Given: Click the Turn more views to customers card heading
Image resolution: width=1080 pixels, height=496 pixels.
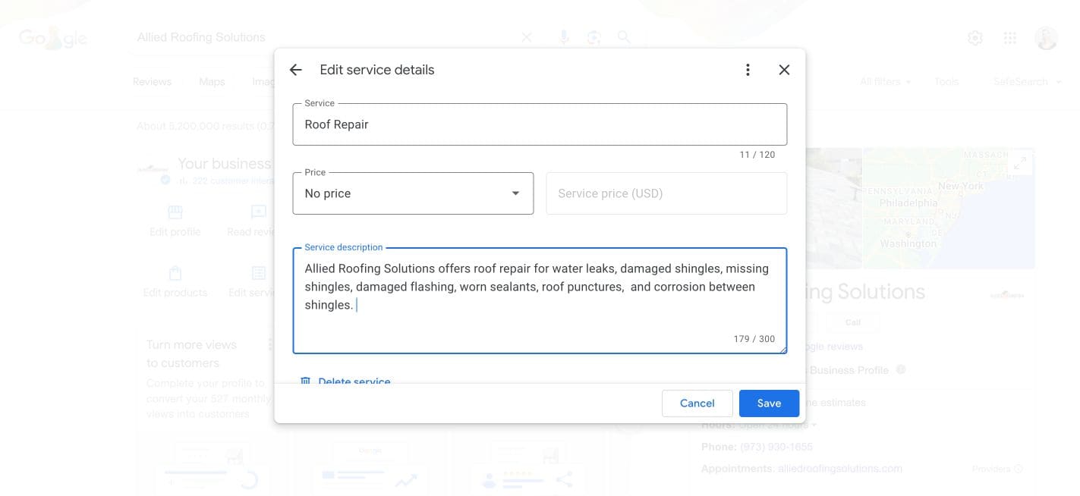Looking at the screenshot, I should pyautogui.click(x=191, y=353).
